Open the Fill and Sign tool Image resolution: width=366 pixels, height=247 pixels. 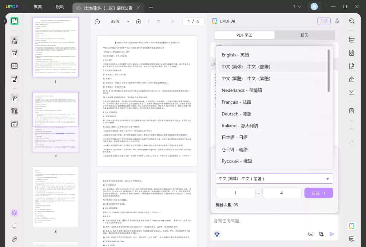click(14, 80)
